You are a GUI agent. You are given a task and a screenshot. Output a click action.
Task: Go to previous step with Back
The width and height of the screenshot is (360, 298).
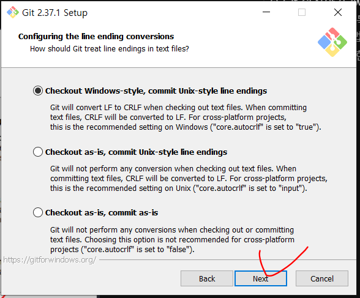point(207,278)
